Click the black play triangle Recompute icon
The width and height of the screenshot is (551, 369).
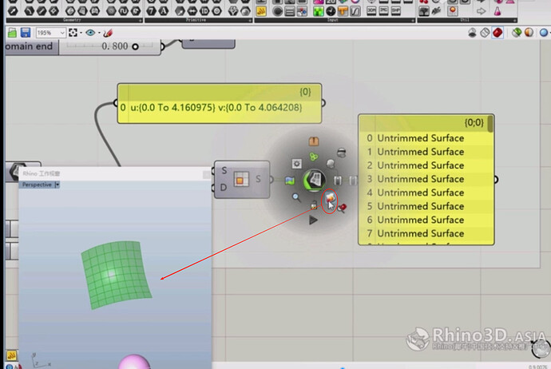click(x=313, y=220)
